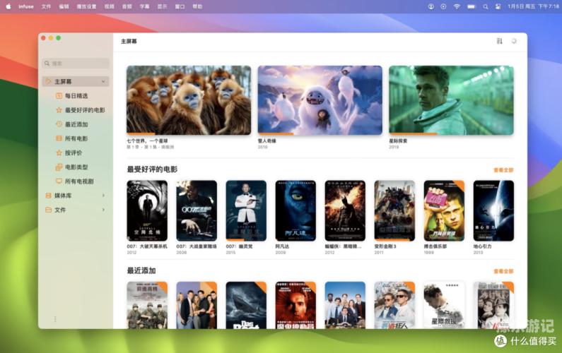
Task: Click the play icon beside 主屏幕
Action: coord(48,81)
